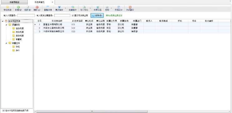Close the 供应商信息 tab
Viewport: 232px width, 113px height.
click(52, 2)
